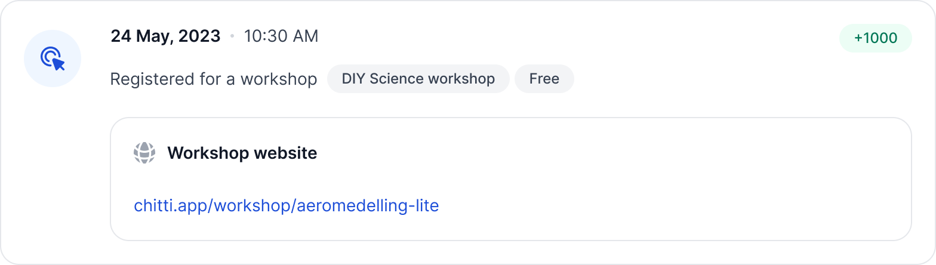The height and width of the screenshot is (265, 936).
Task: Click the blue cursor click event icon
Action: (53, 58)
